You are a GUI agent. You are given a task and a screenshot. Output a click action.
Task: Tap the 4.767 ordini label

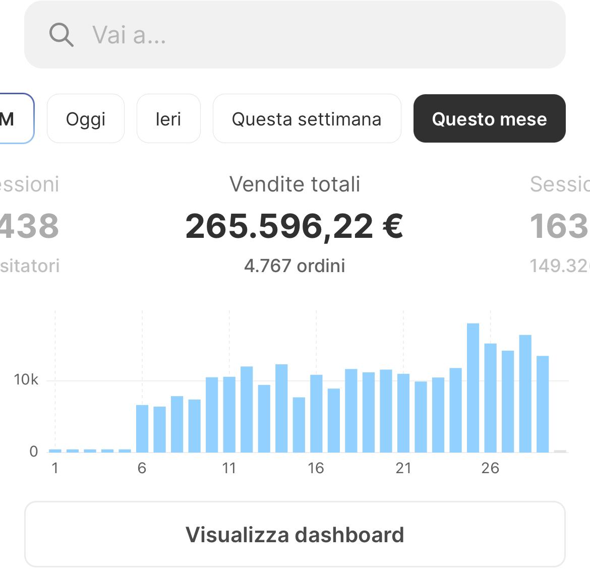294,266
